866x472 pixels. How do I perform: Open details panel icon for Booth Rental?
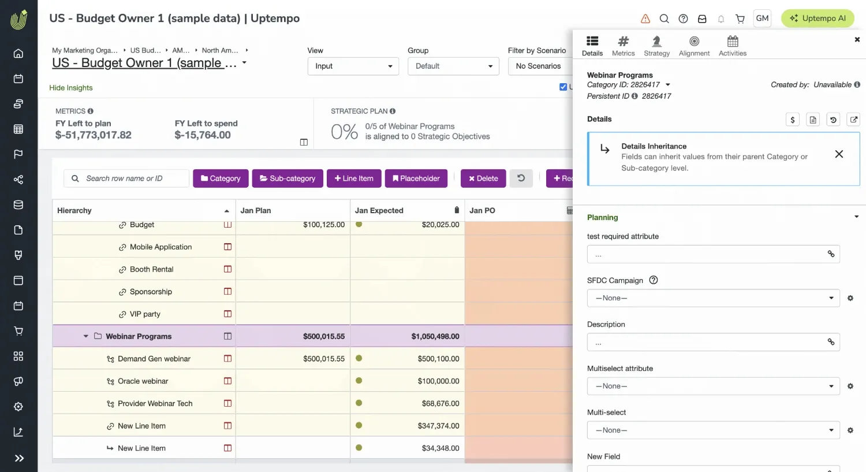227,269
